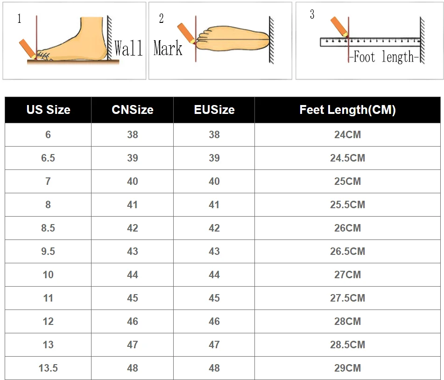Click the top-view foot in step 2
Image resolution: width=444 pixels, height=380 pixels.
(x=233, y=39)
